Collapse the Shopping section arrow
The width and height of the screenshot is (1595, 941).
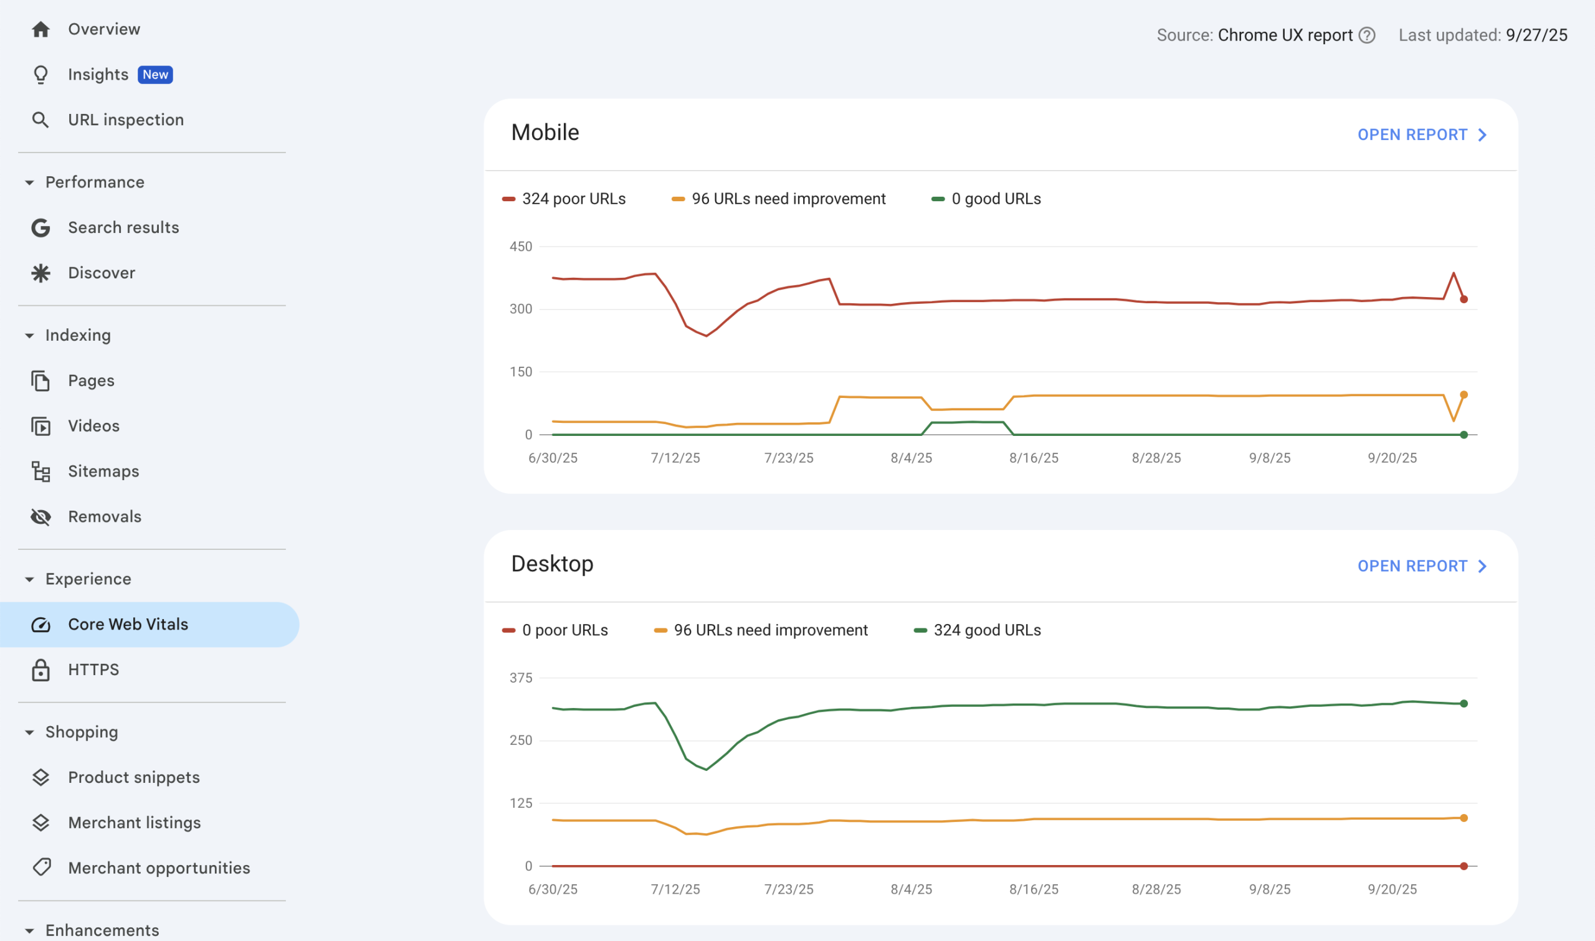pyautogui.click(x=29, y=732)
